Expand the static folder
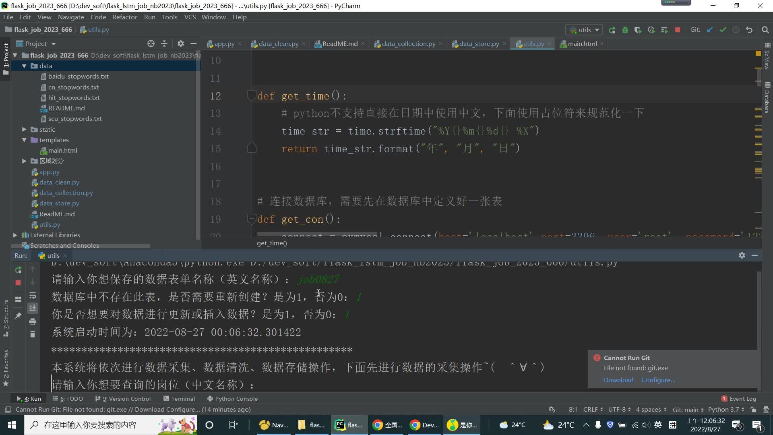 click(24, 129)
